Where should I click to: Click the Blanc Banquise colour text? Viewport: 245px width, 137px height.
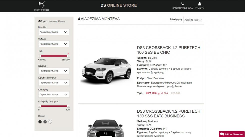tap(155, 78)
